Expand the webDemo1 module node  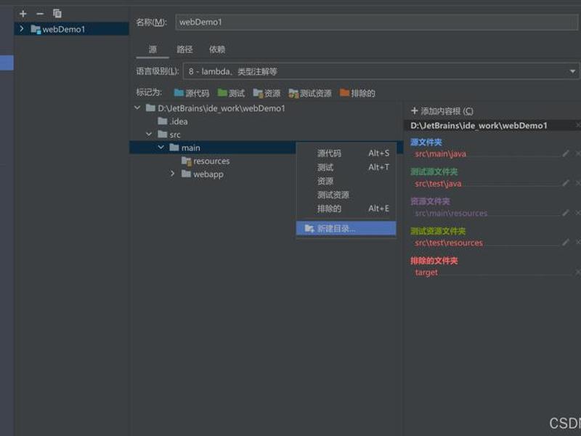click(22, 29)
